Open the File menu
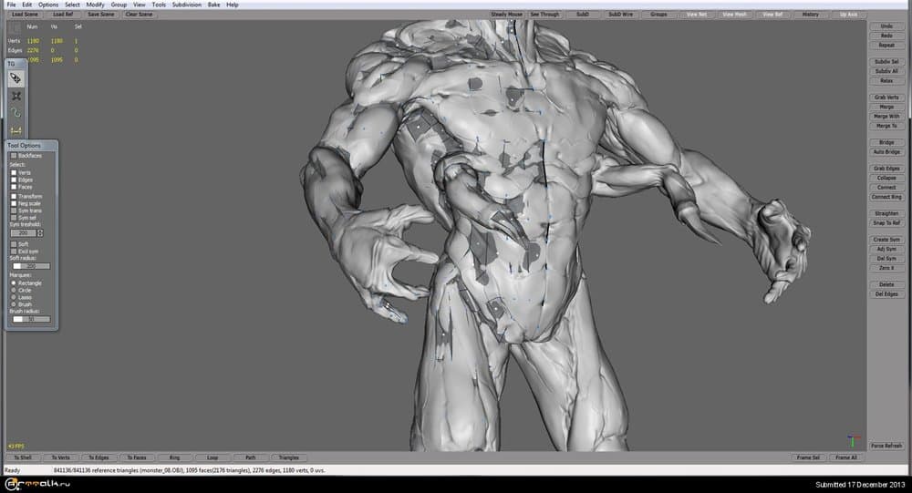Screen dimensions: 912x493 [11, 5]
